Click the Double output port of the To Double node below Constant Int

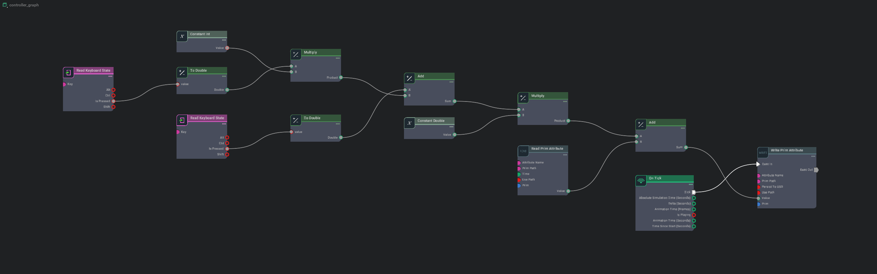click(227, 90)
